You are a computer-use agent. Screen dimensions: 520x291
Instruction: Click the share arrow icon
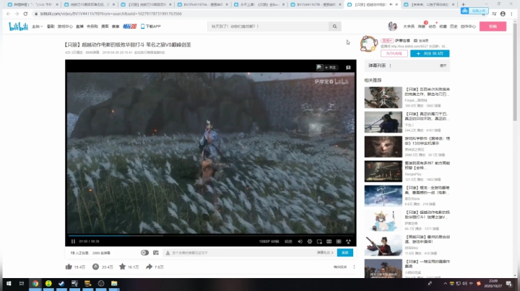[x=149, y=267]
